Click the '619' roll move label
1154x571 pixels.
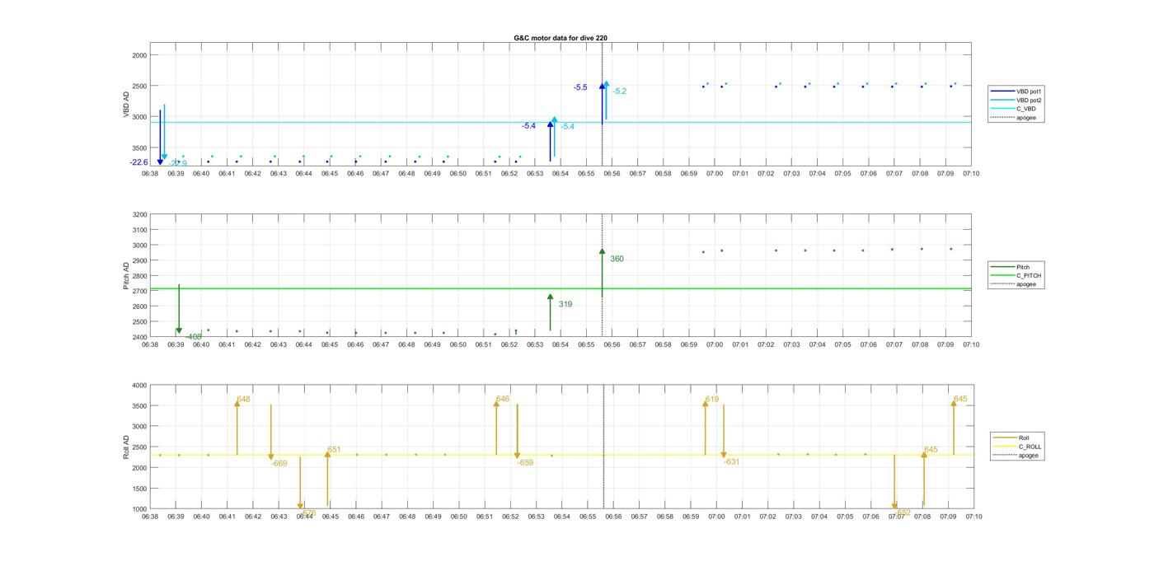(x=711, y=400)
